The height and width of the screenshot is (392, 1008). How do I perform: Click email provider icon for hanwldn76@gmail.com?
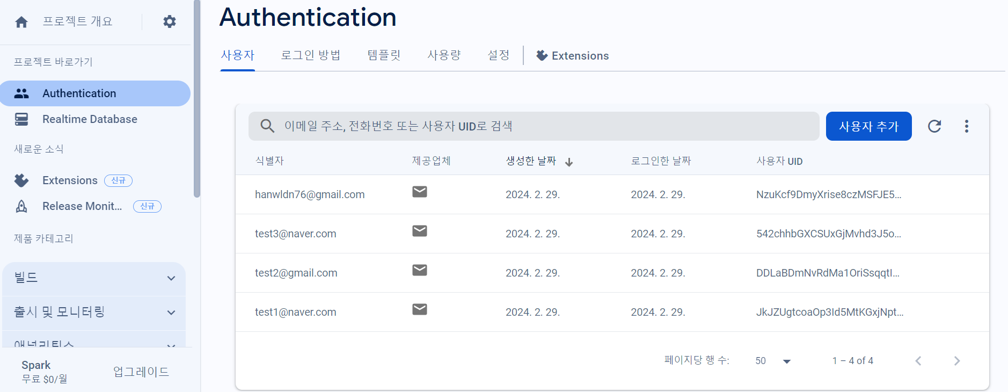click(420, 192)
